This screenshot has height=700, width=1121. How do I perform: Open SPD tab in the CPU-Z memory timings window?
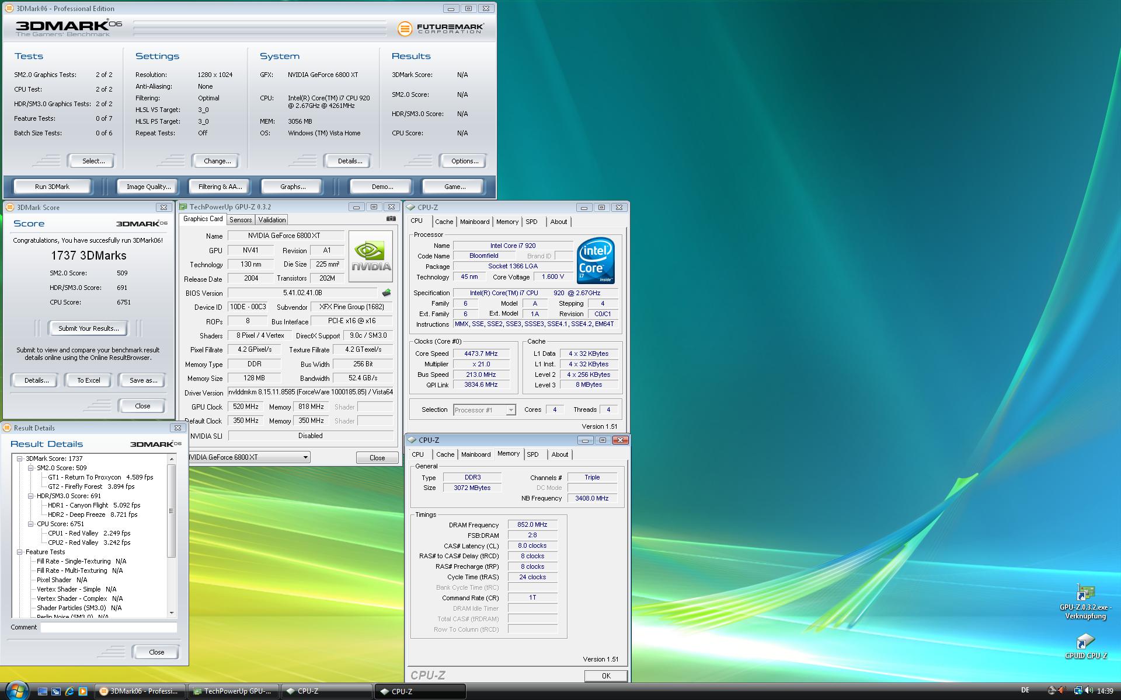click(x=533, y=454)
